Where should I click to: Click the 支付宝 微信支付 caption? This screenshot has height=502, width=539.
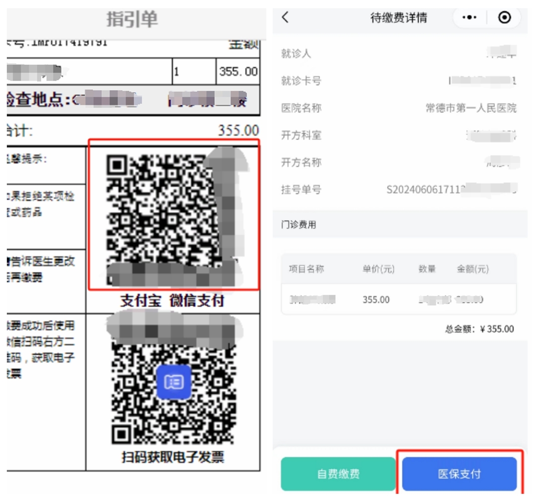tap(172, 300)
